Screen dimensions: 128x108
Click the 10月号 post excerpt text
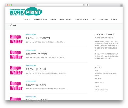[46, 58]
